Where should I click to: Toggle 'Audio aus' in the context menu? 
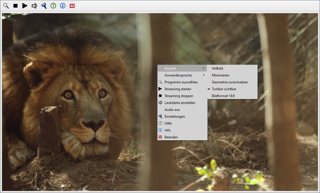click(172, 110)
